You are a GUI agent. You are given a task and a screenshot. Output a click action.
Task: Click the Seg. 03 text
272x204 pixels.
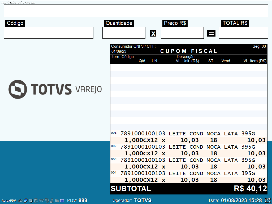pos(259,46)
